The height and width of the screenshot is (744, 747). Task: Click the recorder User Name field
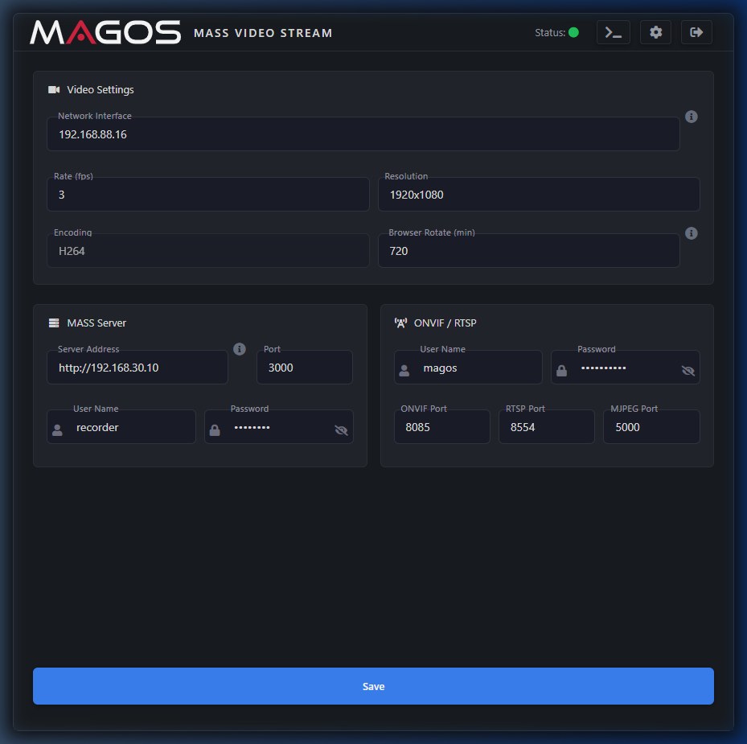(x=121, y=427)
